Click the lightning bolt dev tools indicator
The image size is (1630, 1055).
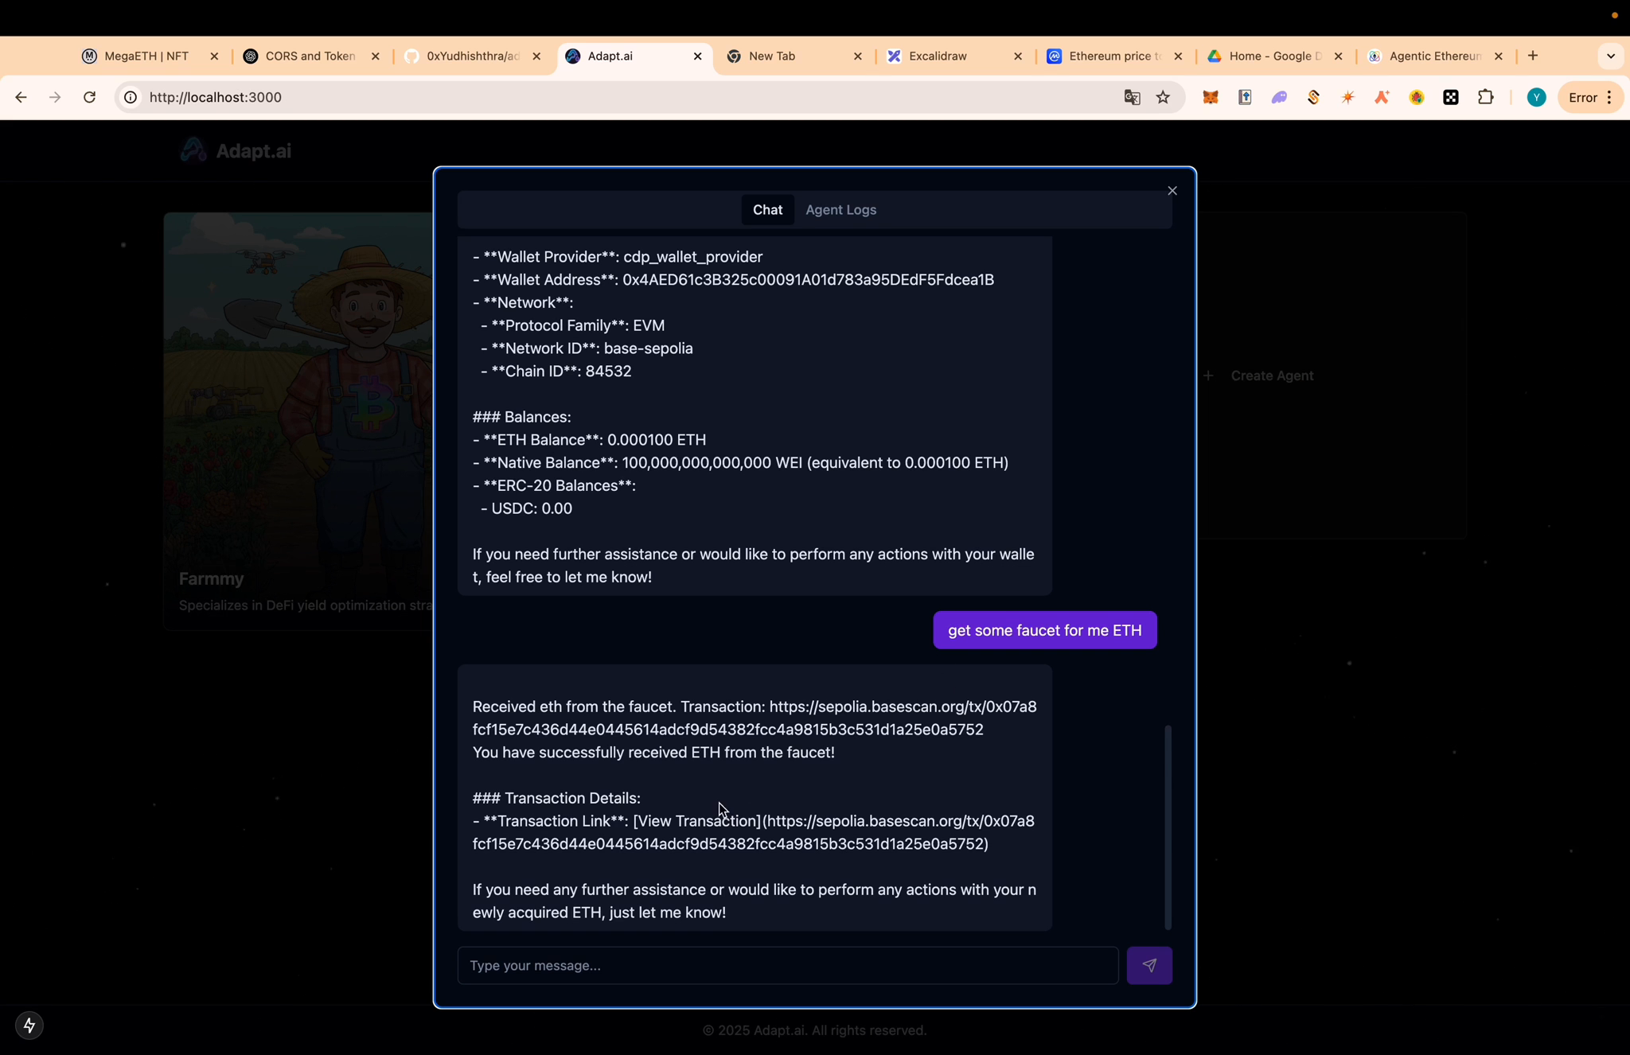(x=29, y=1025)
